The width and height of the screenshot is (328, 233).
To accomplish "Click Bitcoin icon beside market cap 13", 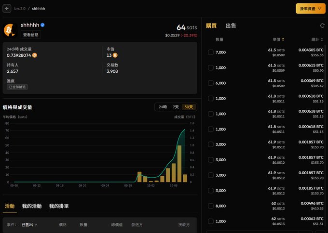I will click(115, 55).
